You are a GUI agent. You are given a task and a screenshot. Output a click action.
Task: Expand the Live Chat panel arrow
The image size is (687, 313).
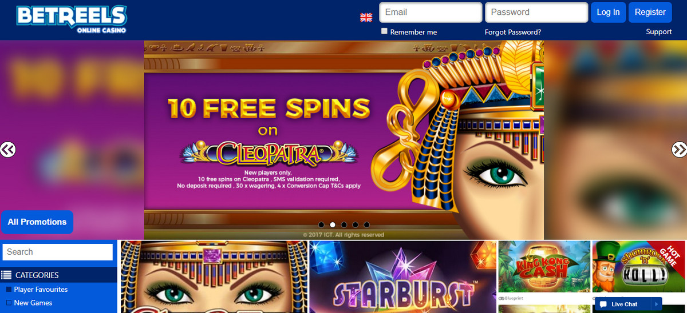pyautogui.click(x=657, y=304)
